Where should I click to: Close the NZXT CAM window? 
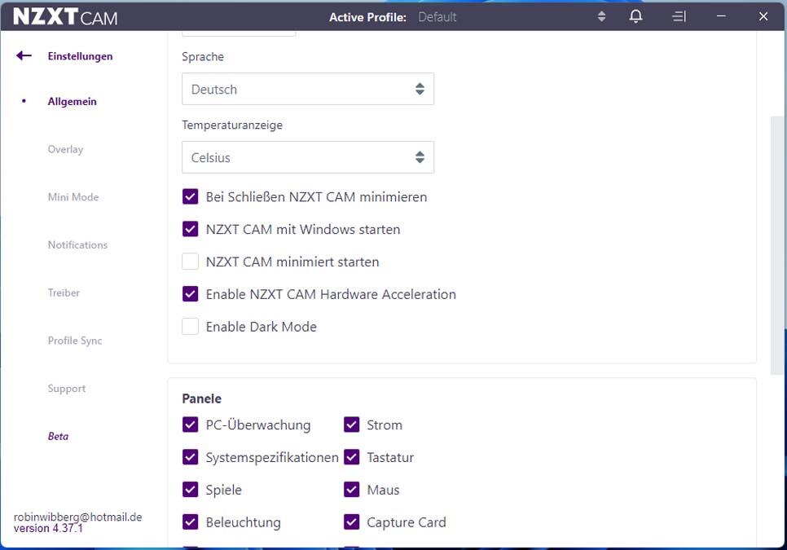point(763,16)
